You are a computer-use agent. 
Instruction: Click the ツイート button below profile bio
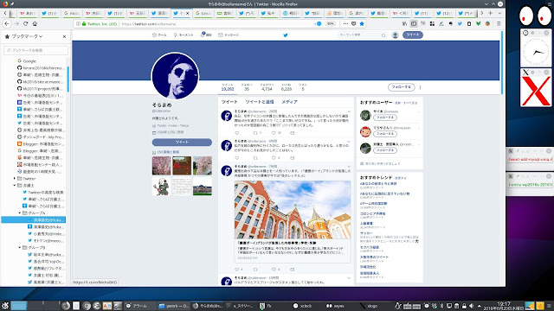tap(182, 142)
